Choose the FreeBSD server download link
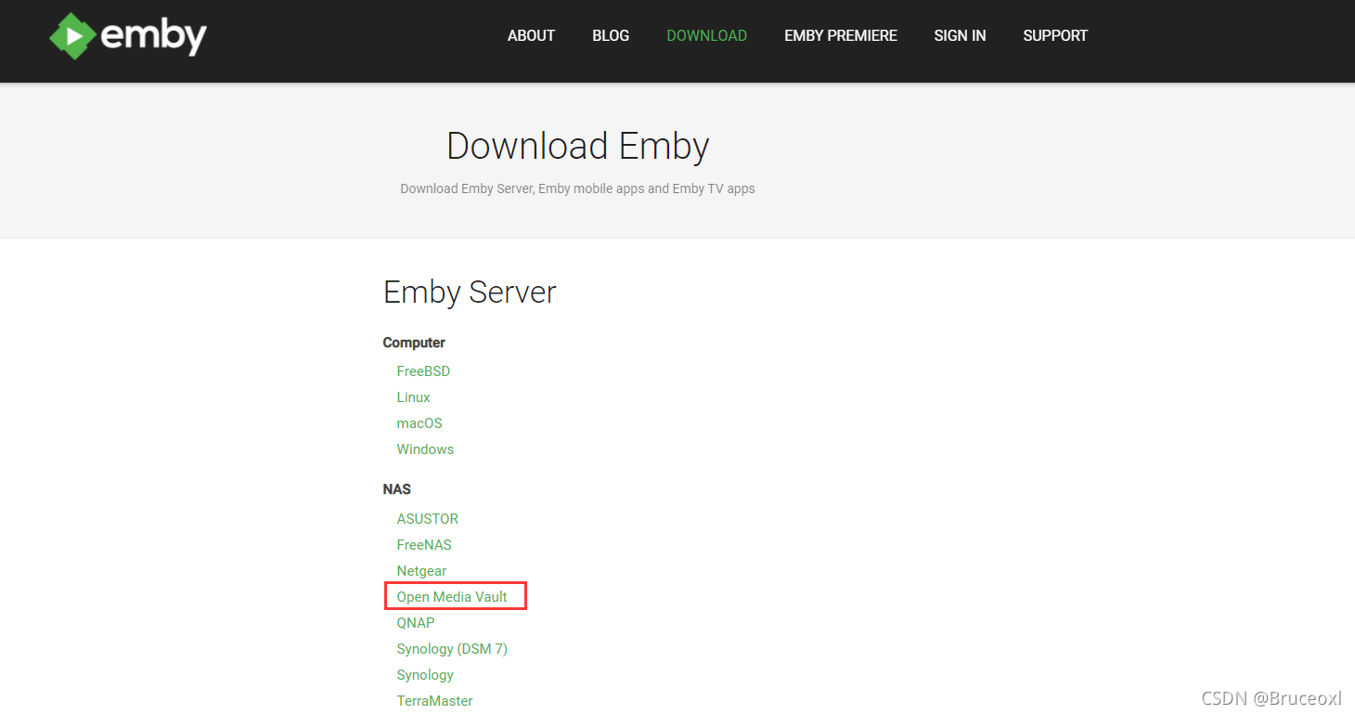1355x715 pixels. pyautogui.click(x=423, y=371)
